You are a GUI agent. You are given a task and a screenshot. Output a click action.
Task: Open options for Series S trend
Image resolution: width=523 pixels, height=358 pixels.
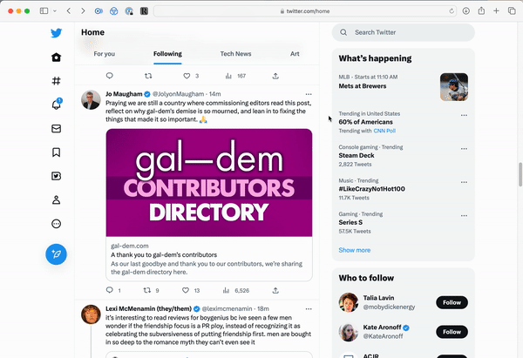(464, 216)
